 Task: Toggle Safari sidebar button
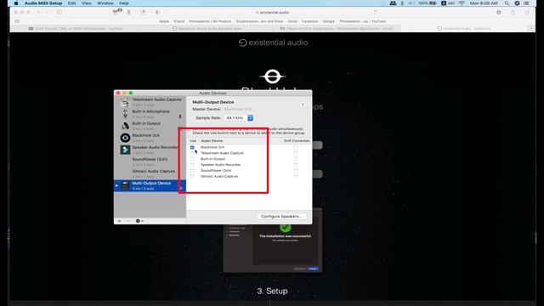(59, 12)
